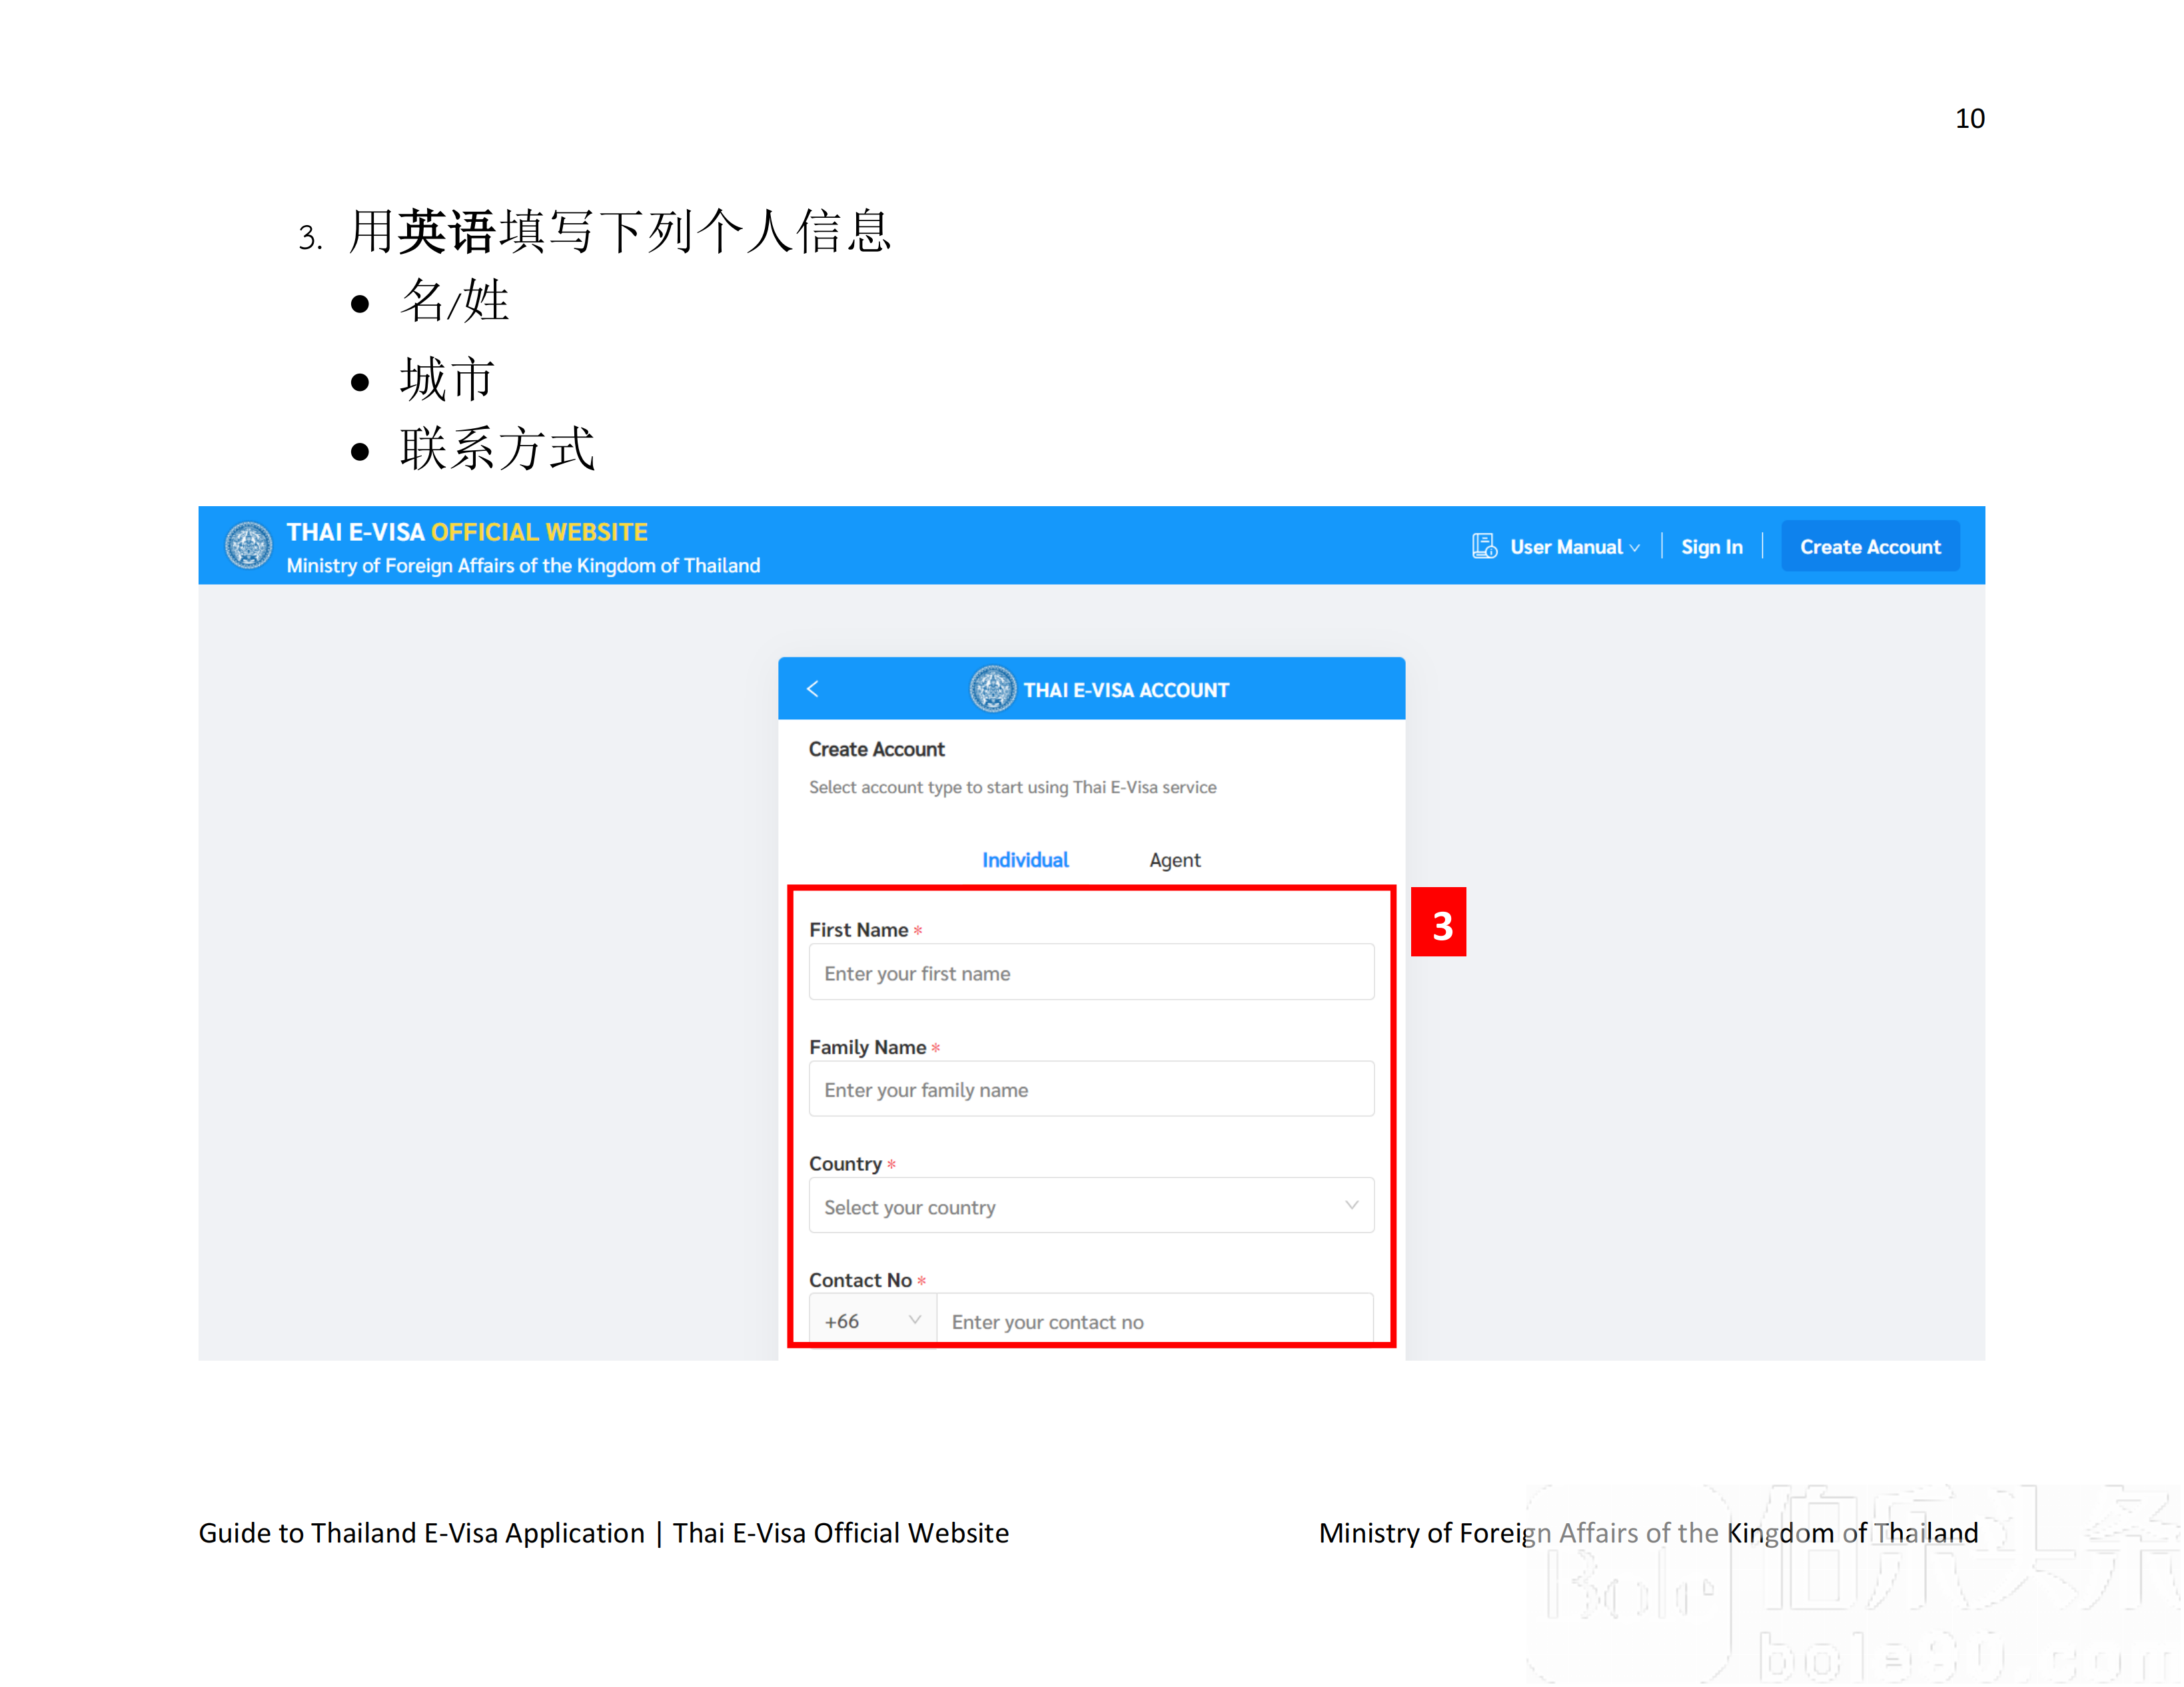Image resolution: width=2184 pixels, height=1687 pixels.
Task: Toggle between Individual and Agent account
Action: pyautogui.click(x=1092, y=858)
